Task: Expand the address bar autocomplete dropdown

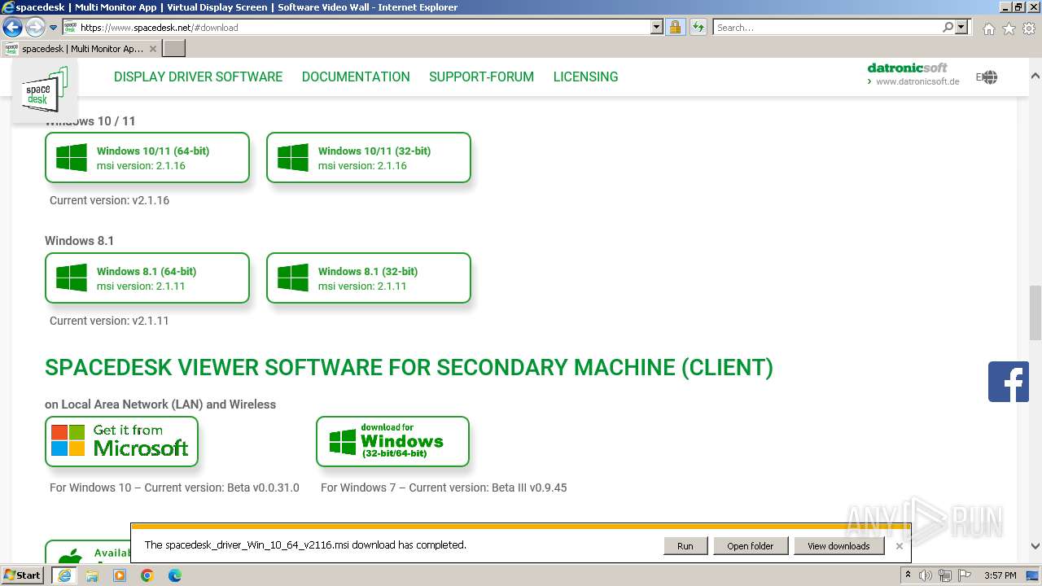Action: coord(657,27)
